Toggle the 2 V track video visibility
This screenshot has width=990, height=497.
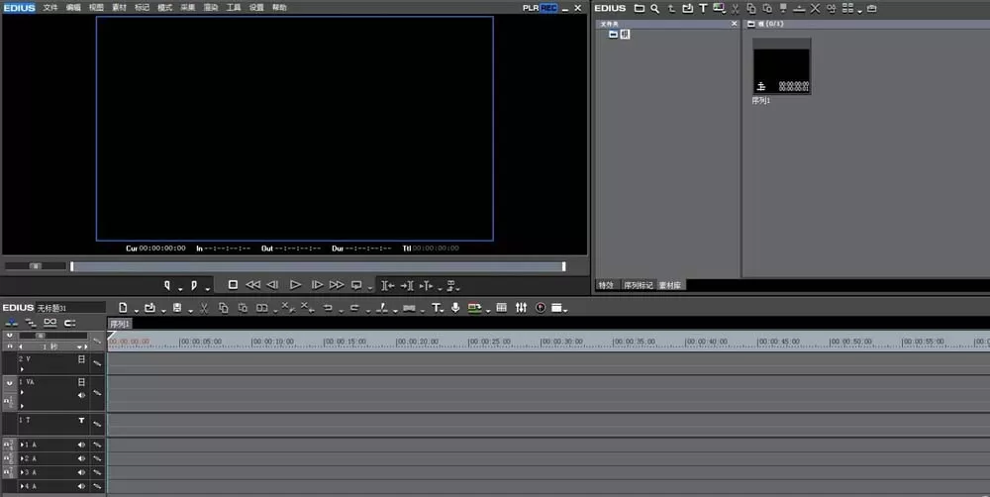[x=81, y=358]
